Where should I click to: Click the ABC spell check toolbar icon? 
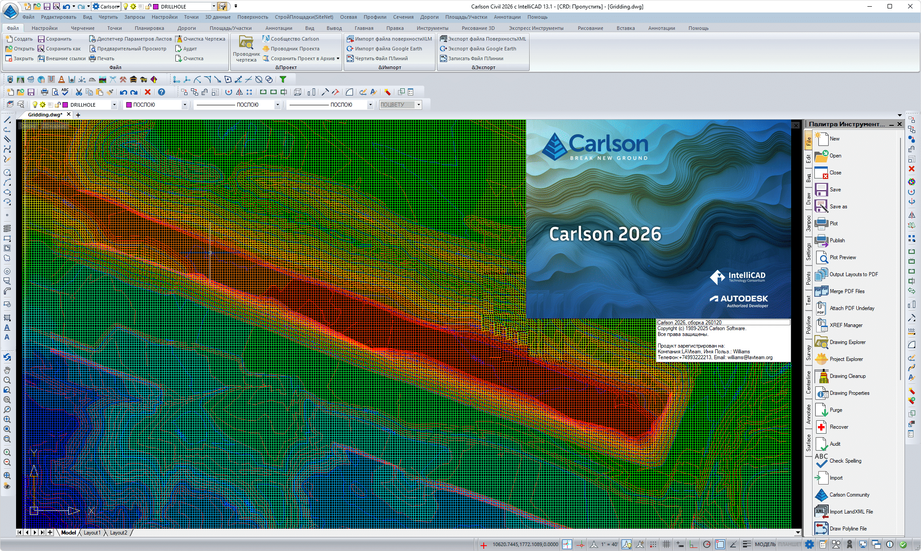pos(65,92)
